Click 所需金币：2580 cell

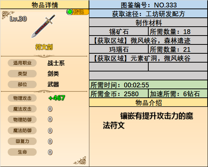[119, 94]
